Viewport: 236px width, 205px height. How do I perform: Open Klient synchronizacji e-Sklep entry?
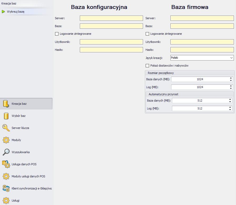pos(26,188)
